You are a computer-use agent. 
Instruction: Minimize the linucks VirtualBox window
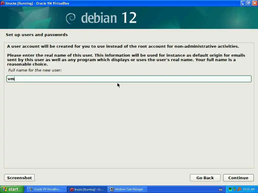243,3
